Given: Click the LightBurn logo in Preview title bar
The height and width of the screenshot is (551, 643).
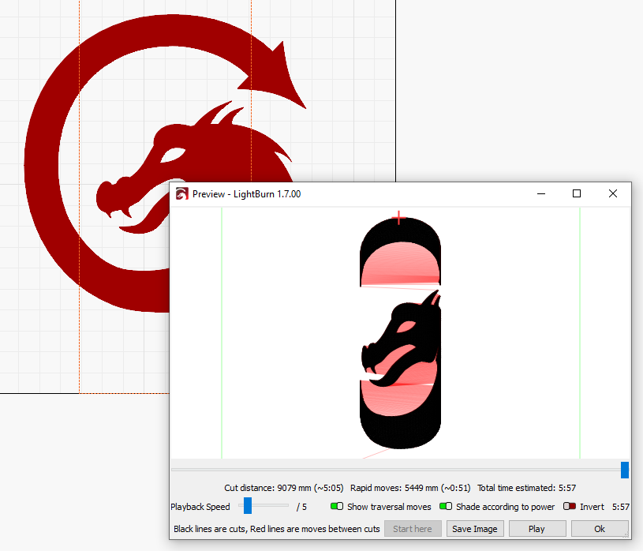Looking at the screenshot, I should (x=181, y=193).
